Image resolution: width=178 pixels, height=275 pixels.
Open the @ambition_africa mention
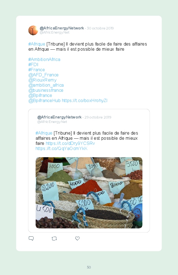click(46, 85)
